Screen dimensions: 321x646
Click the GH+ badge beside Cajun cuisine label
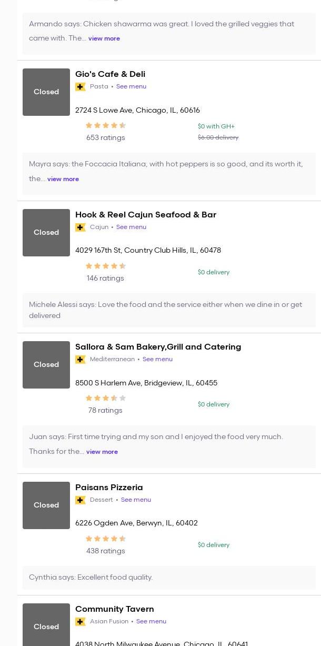coord(81,227)
